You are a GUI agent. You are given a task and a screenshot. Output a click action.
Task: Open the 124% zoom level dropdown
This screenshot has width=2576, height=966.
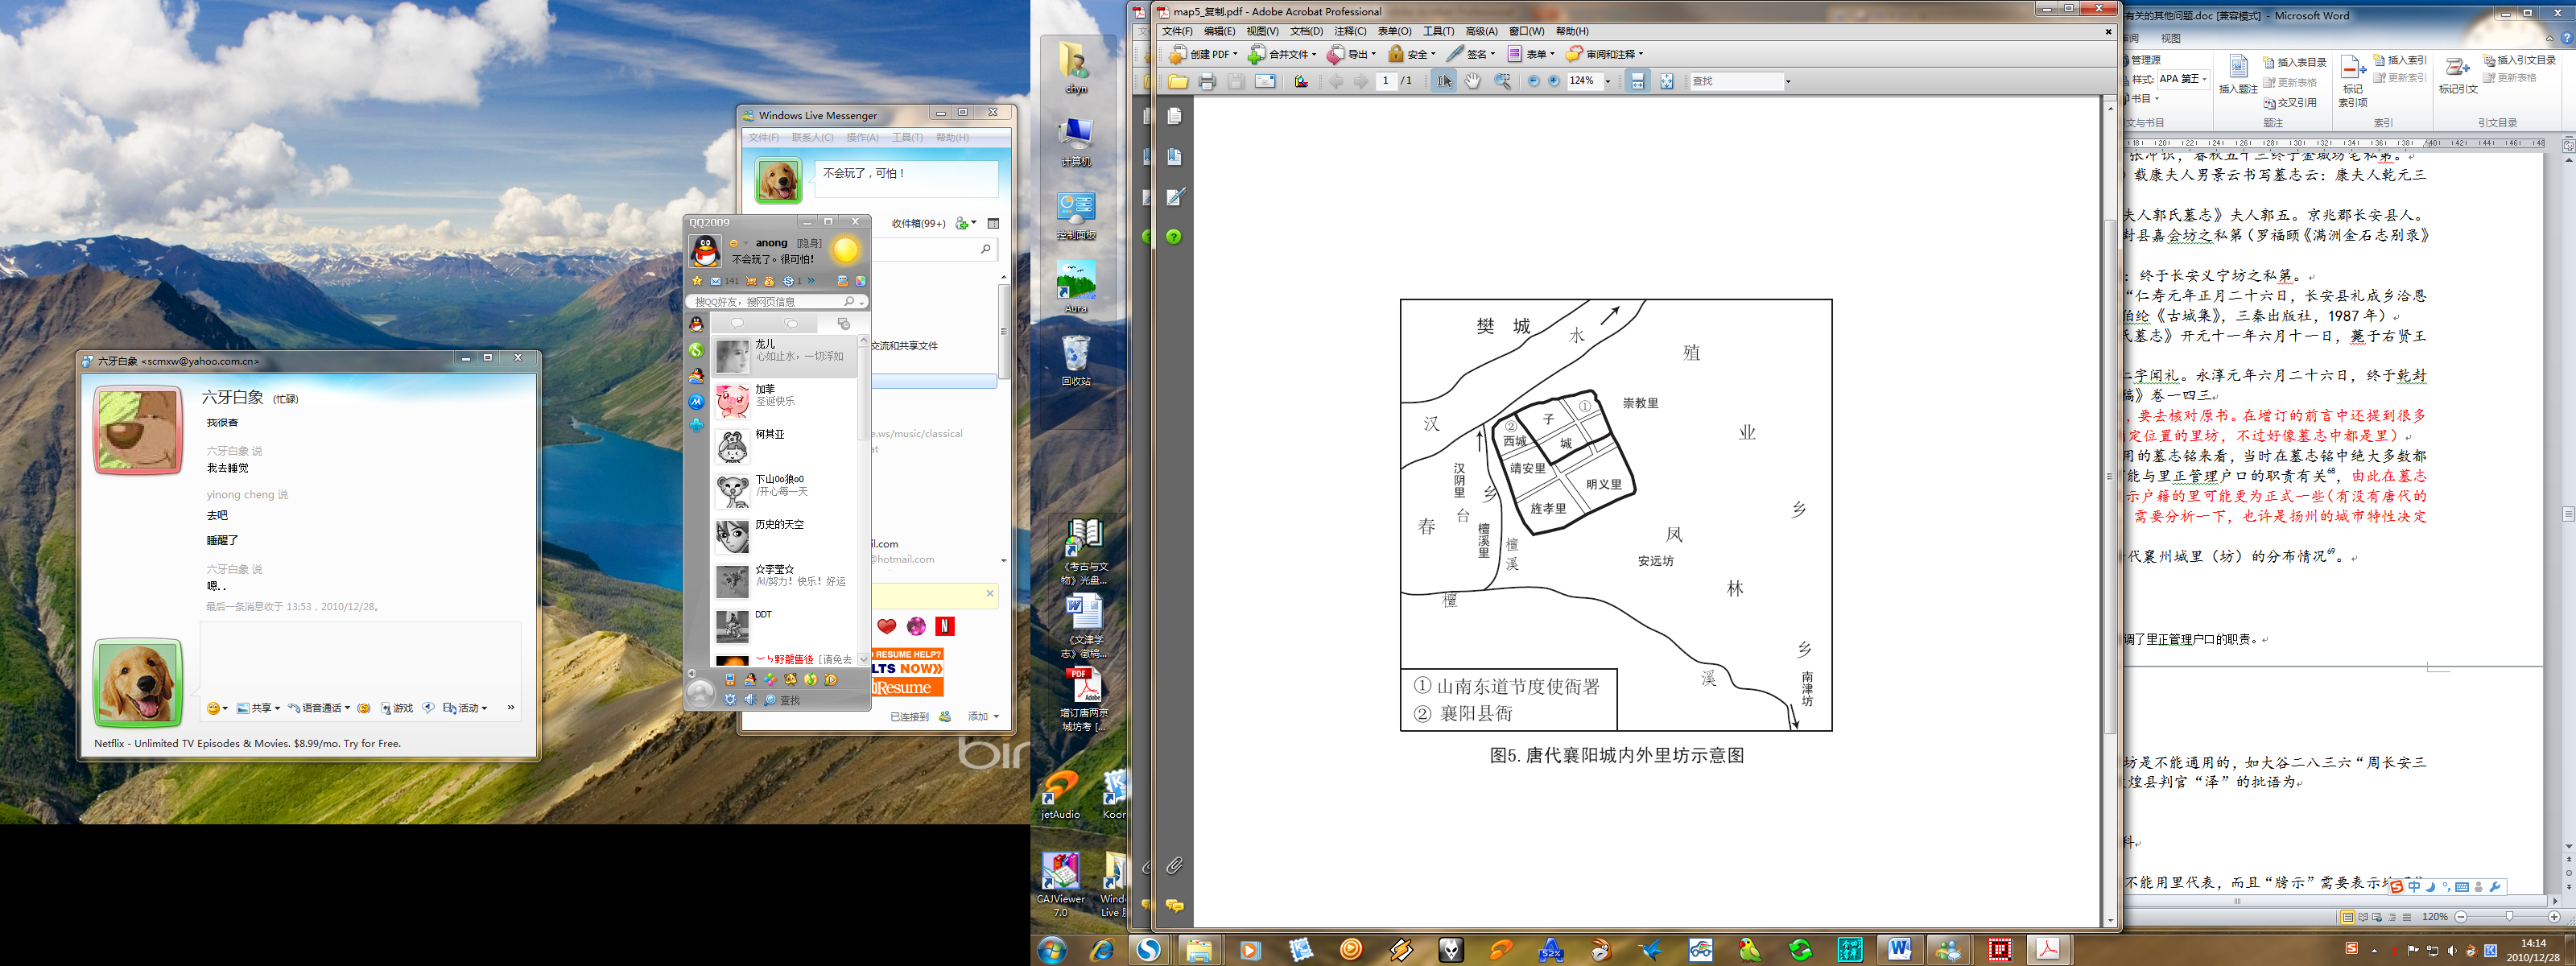pyautogui.click(x=1608, y=82)
